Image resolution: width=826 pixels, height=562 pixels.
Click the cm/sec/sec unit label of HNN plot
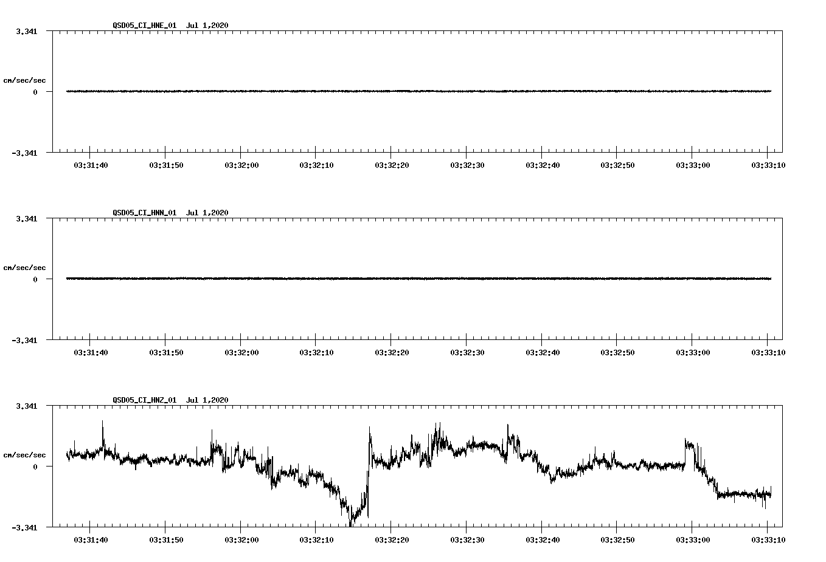point(24,268)
